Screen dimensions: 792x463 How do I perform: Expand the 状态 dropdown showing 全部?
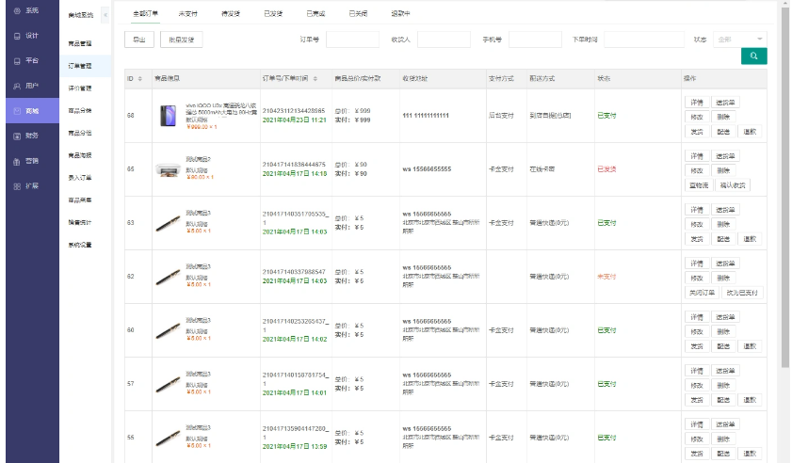pos(740,40)
